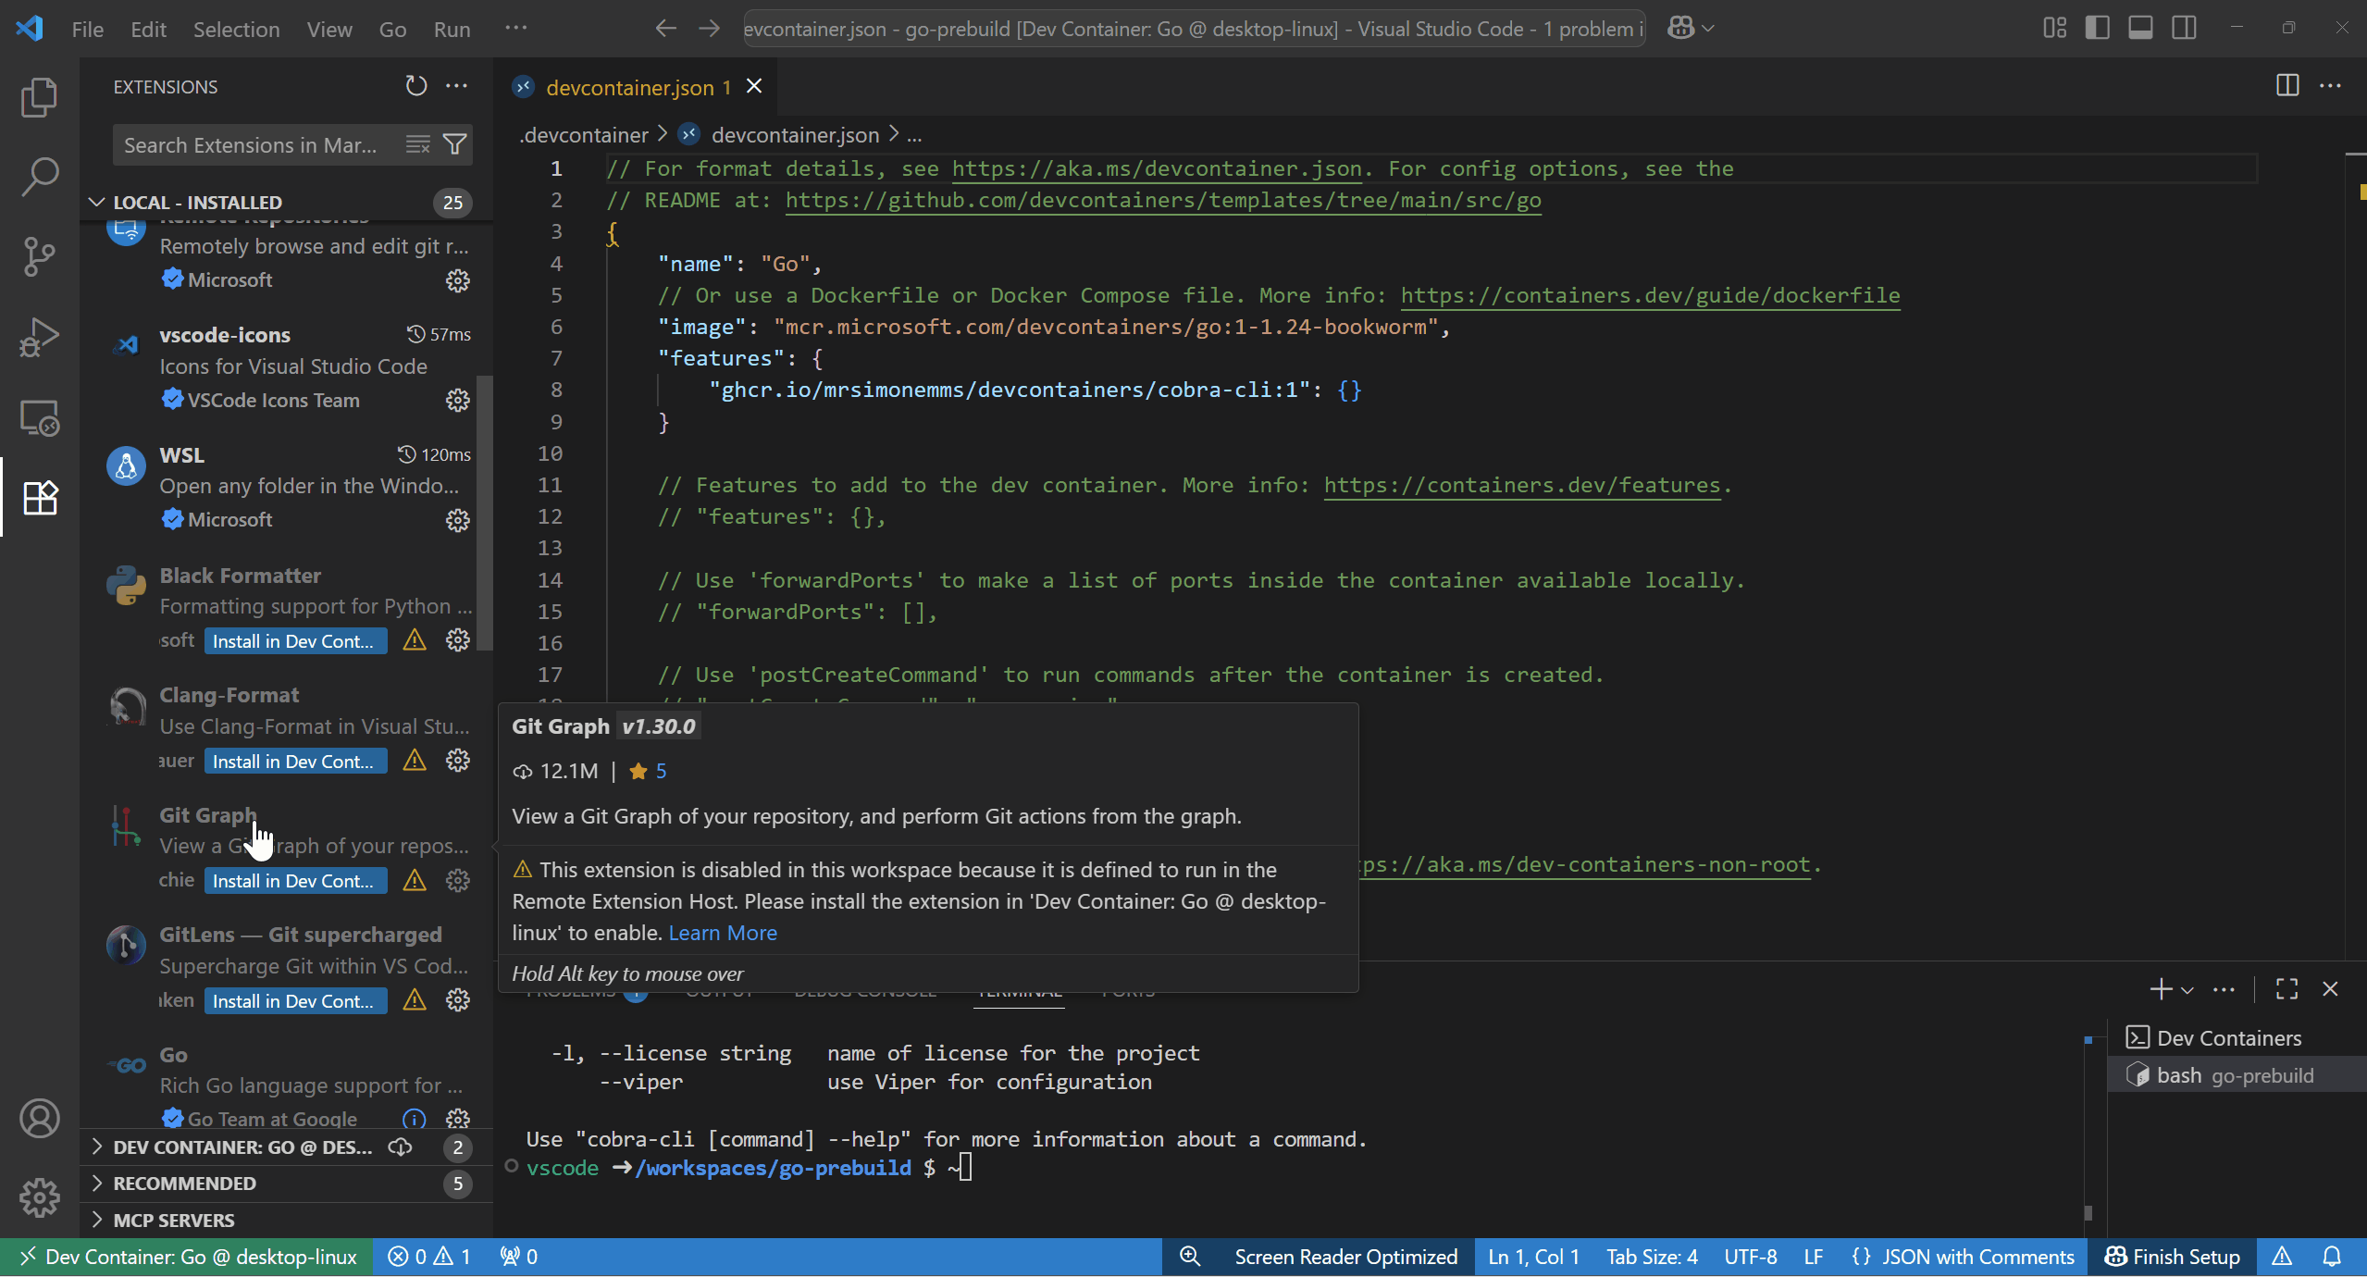2367x1277 pixels.
Task: Open the new terminal profile dropdown arrow
Action: pos(2187,990)
